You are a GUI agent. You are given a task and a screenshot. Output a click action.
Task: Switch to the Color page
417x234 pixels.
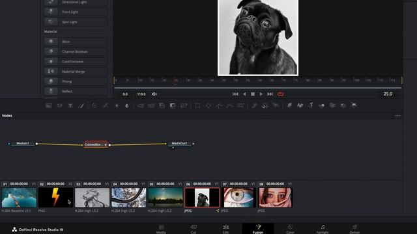290,229
